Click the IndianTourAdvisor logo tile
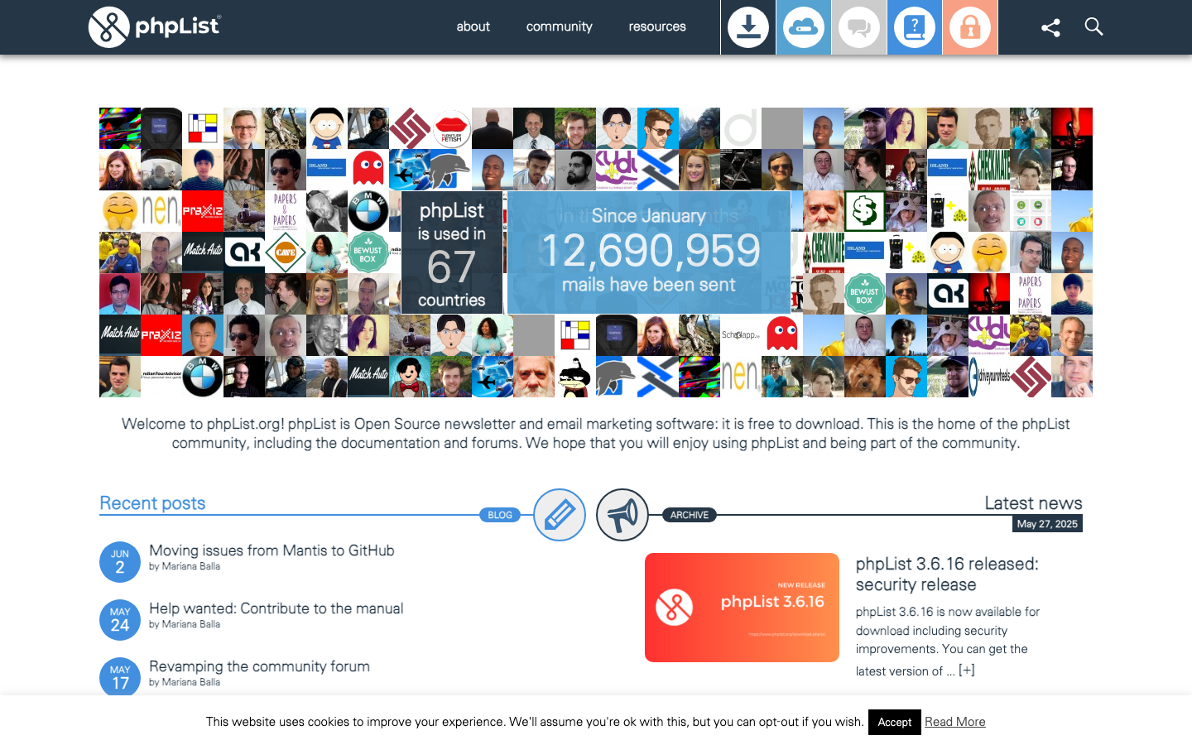 tap(161, 377)
